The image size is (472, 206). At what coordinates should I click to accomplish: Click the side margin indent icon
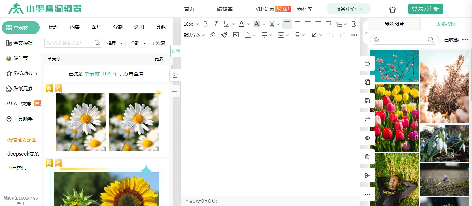[281, 35]
